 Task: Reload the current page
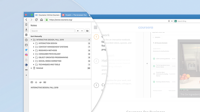pyautogui.click(x=36, y=20)
